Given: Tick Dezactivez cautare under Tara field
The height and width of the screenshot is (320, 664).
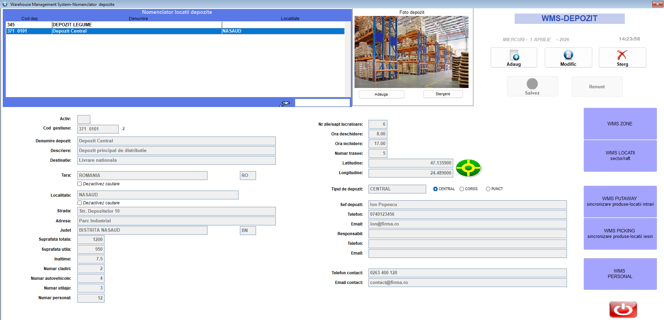Looking at the screenshot, I should (80, 184).
